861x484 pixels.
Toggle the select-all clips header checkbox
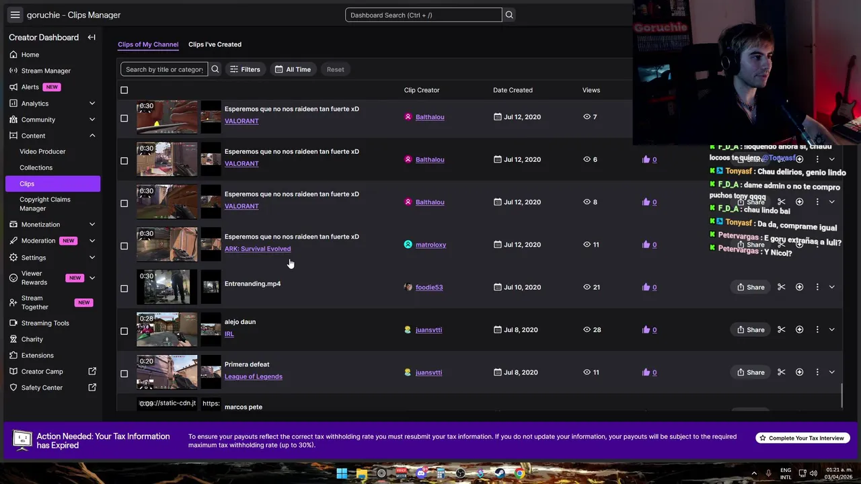click(x=124, y=90)
